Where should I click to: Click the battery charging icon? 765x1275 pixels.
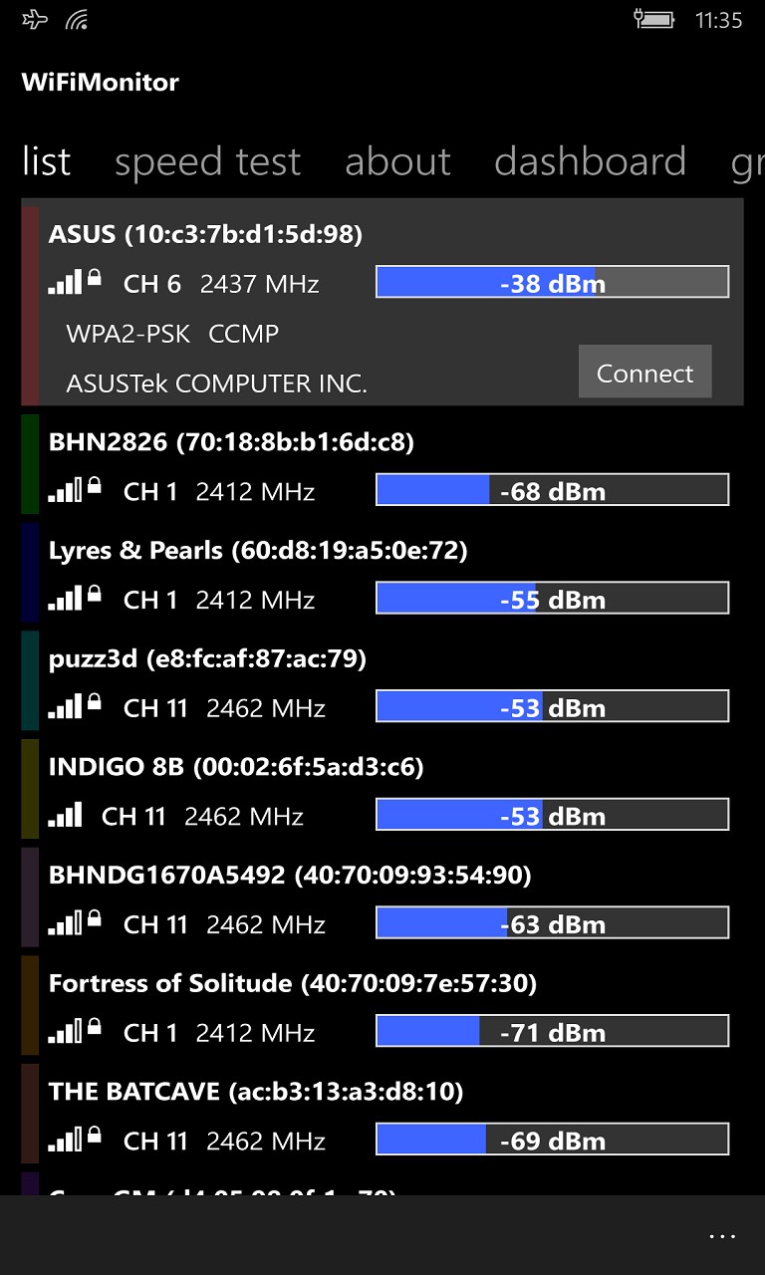[x=653, y=19]
